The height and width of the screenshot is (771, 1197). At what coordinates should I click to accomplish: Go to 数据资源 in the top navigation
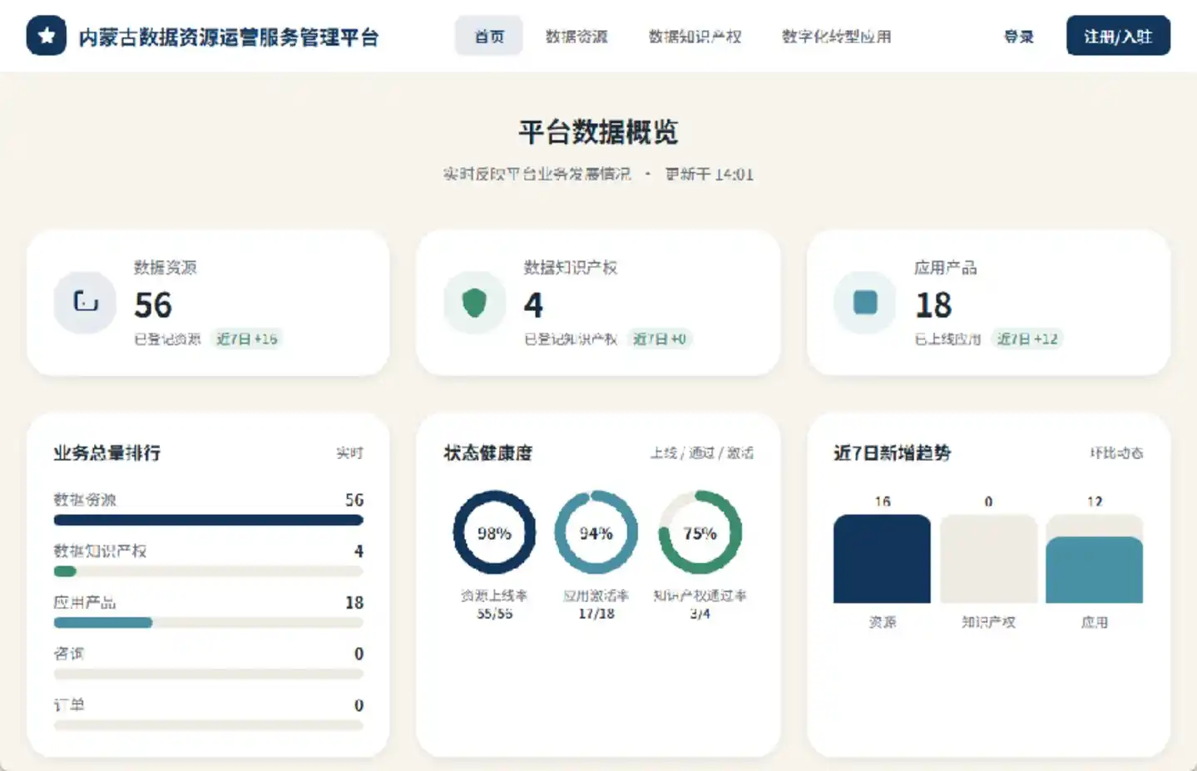click(576, 36)
